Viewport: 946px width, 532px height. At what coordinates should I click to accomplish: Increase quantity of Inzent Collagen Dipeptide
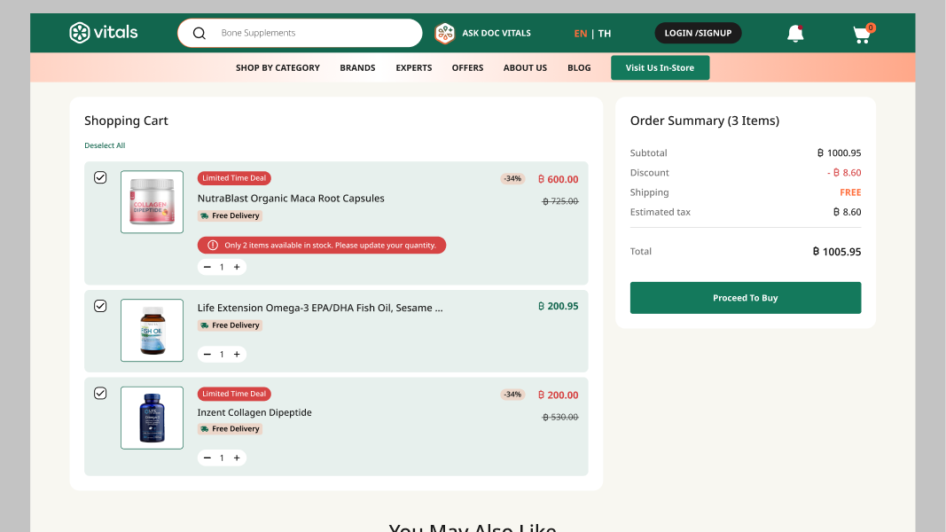pos(237,458)
